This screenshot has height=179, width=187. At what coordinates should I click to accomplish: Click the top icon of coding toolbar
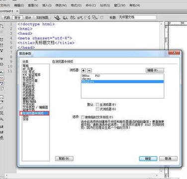click(1, 26)
